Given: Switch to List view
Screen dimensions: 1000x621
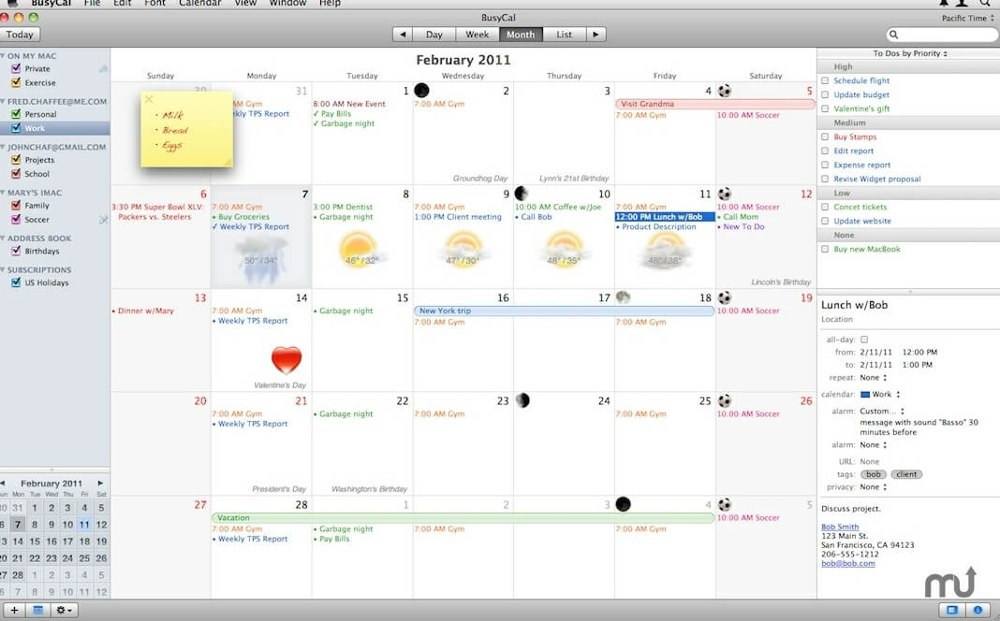Looking at the screenshot, I should click(564, 35).
